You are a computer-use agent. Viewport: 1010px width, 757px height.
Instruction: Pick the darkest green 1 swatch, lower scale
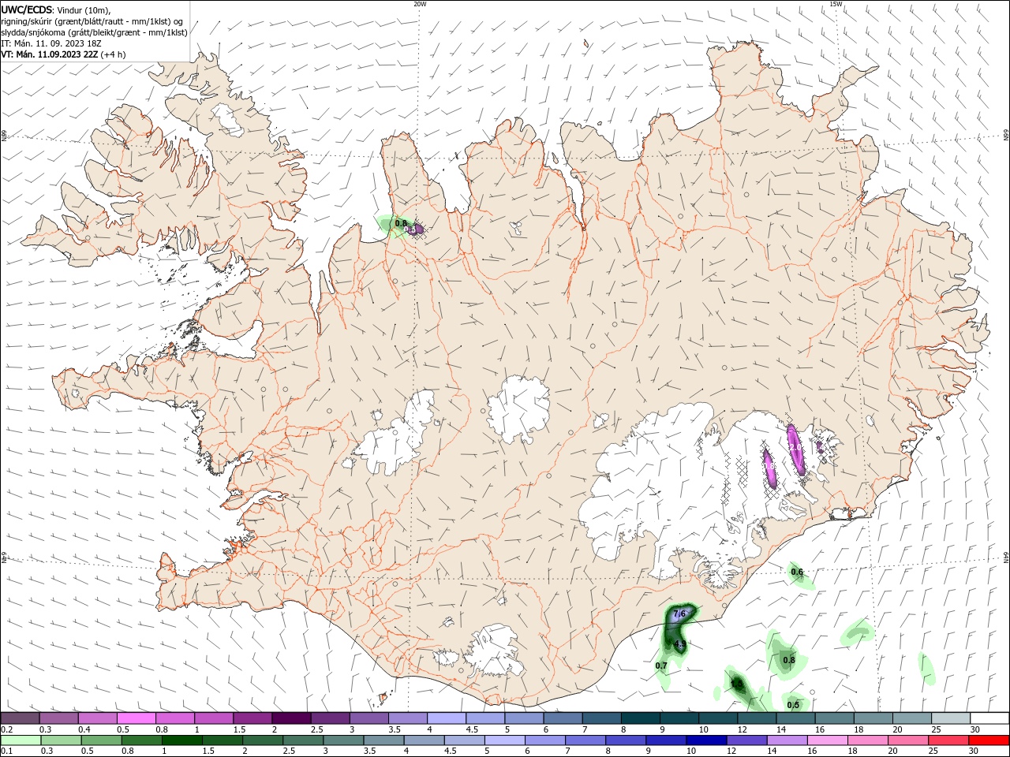point(181,740)
